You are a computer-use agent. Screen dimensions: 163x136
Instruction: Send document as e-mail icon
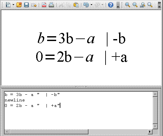34,5
